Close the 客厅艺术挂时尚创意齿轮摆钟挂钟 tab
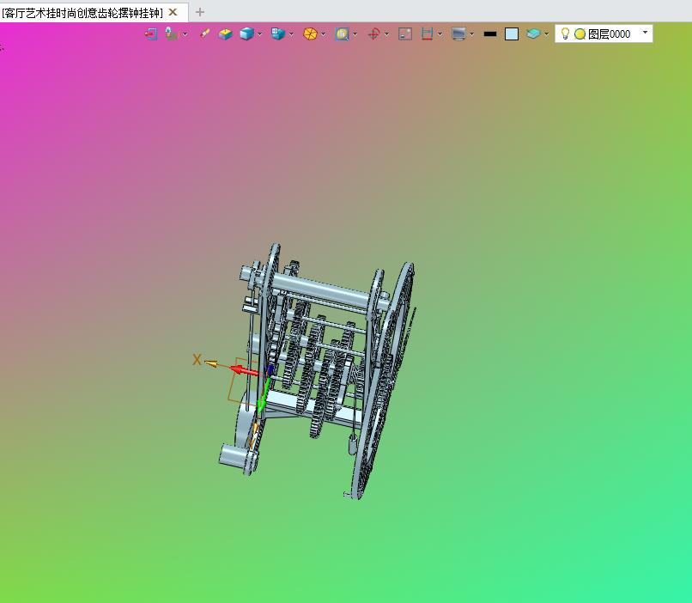Viewport: 692px width, 603px height. (x=173, y=12)
